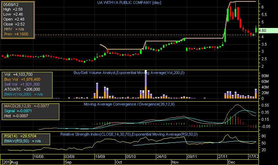Click the Low =2.46 value
This screenshot has height=165, width=278.
pyautogui.click(x=13, y=14)
